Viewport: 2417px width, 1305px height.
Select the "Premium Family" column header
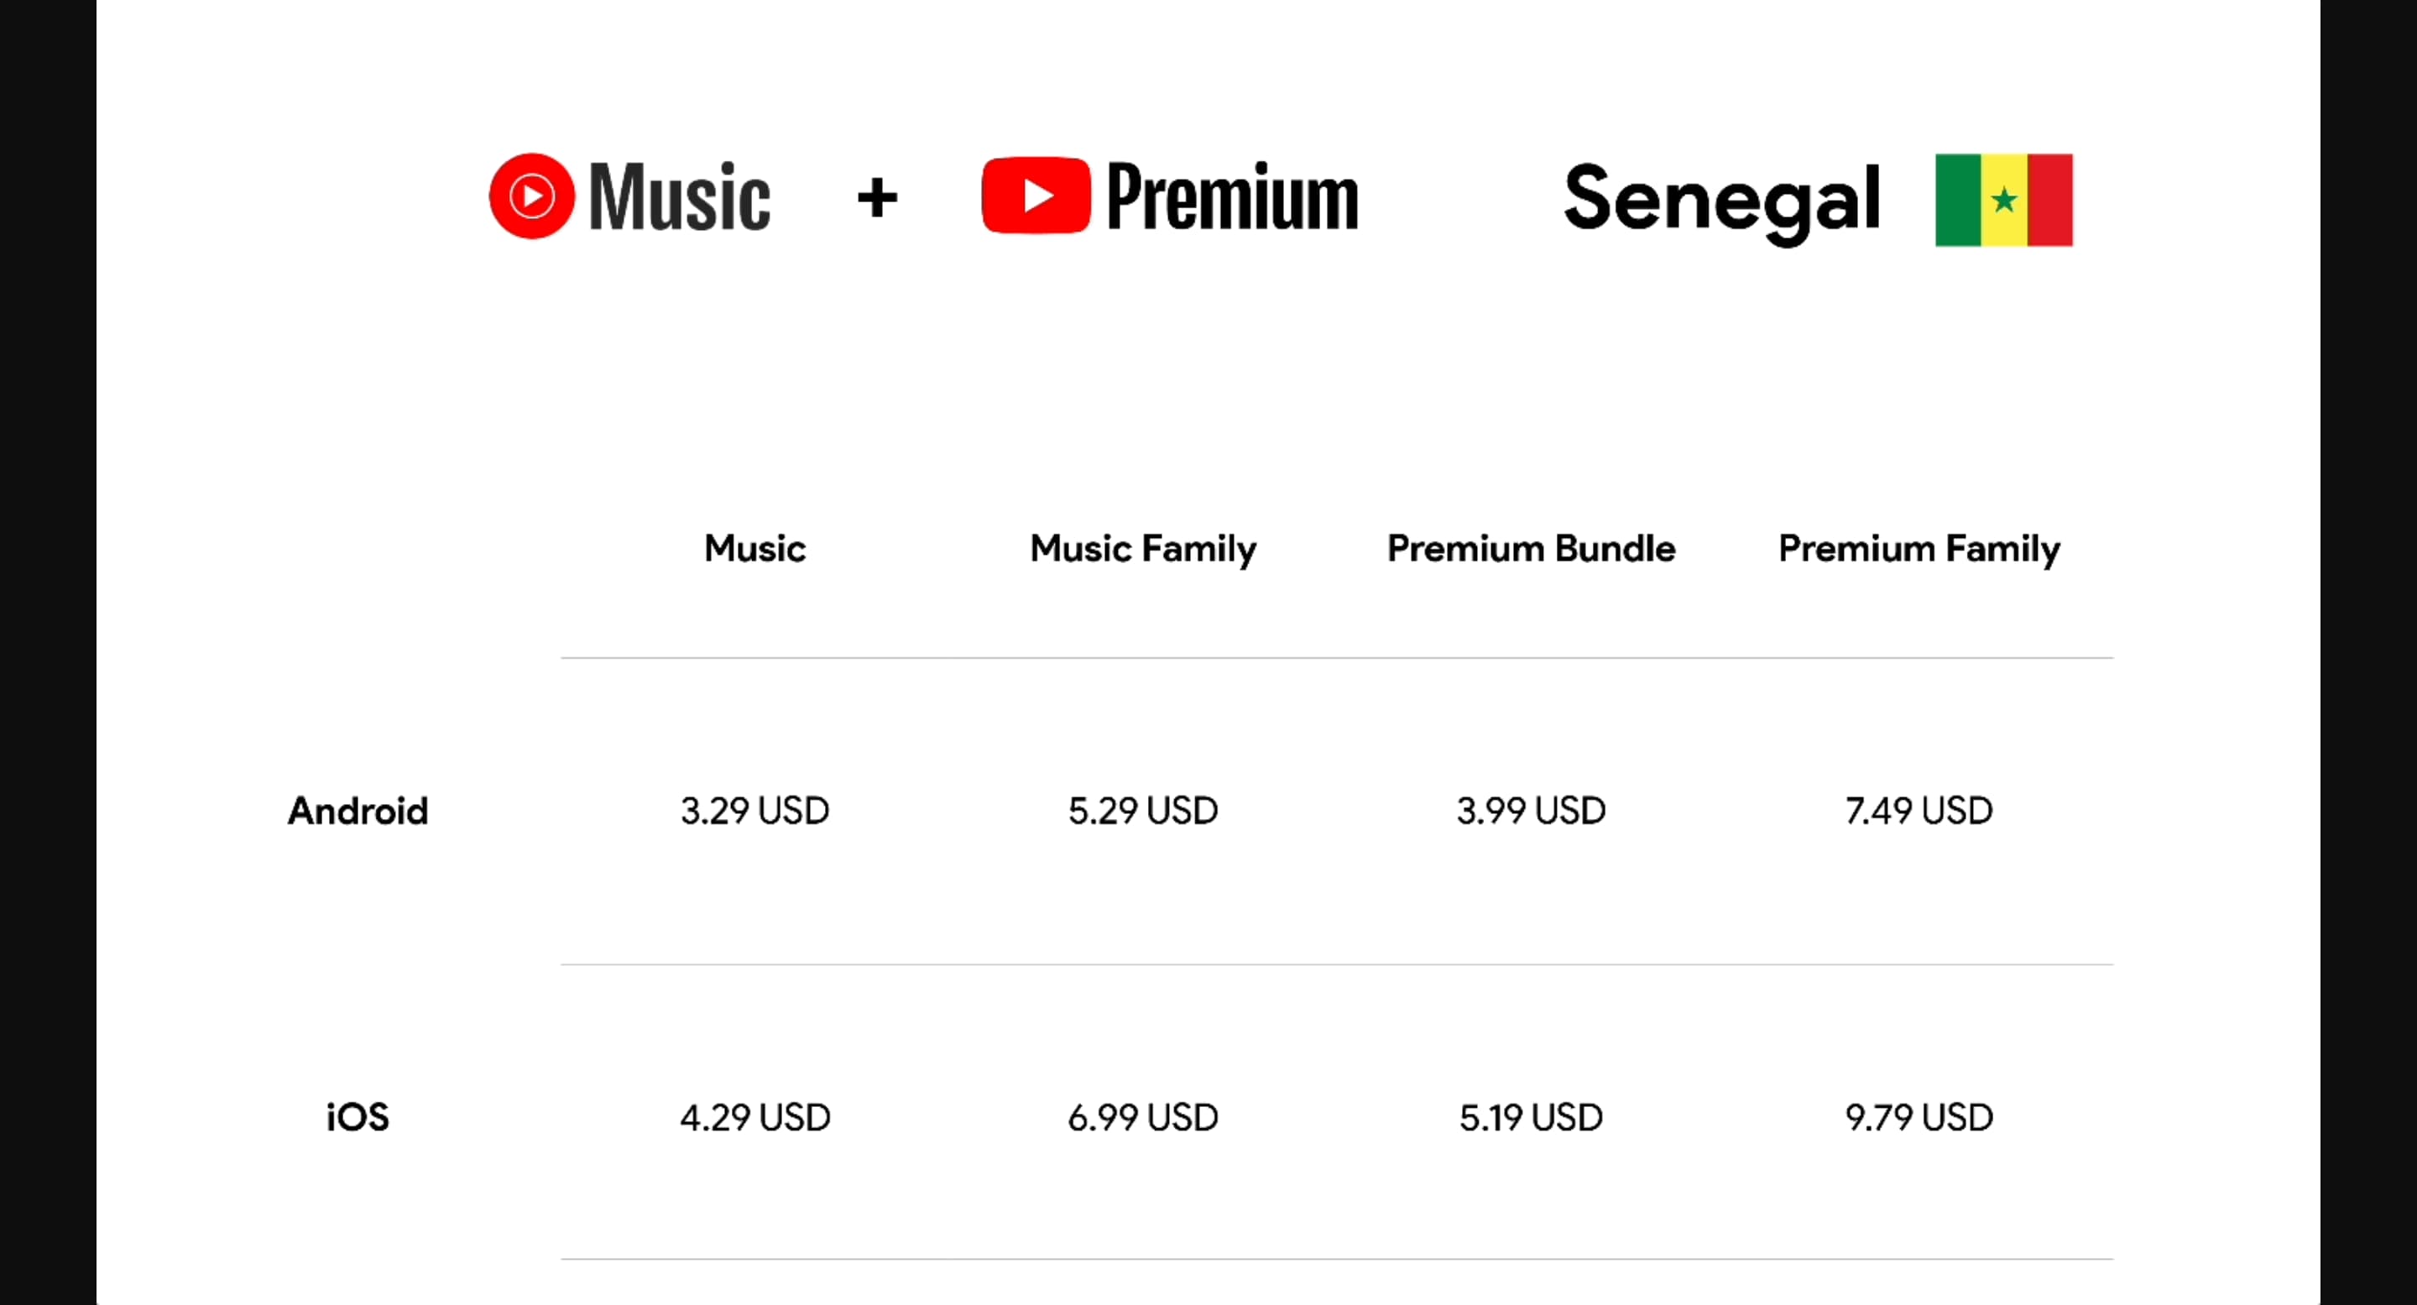(x=1918, y=549)
